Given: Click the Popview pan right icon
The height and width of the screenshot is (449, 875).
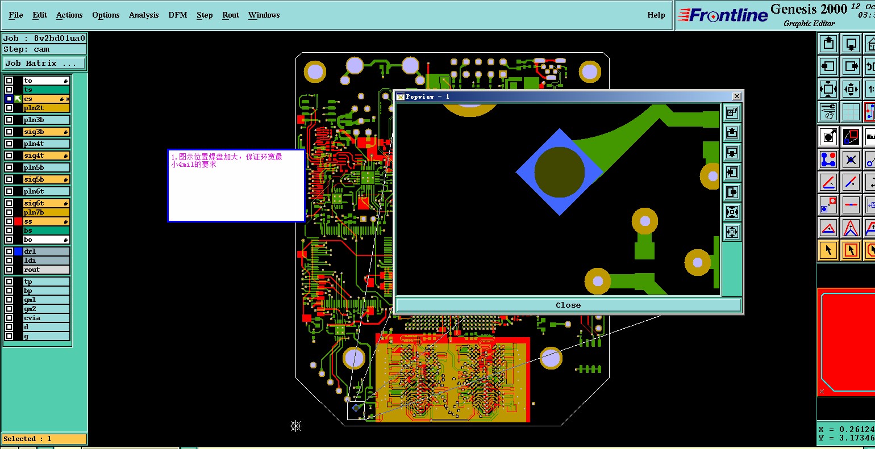Looking at the screenshot, I should point(732,192).
